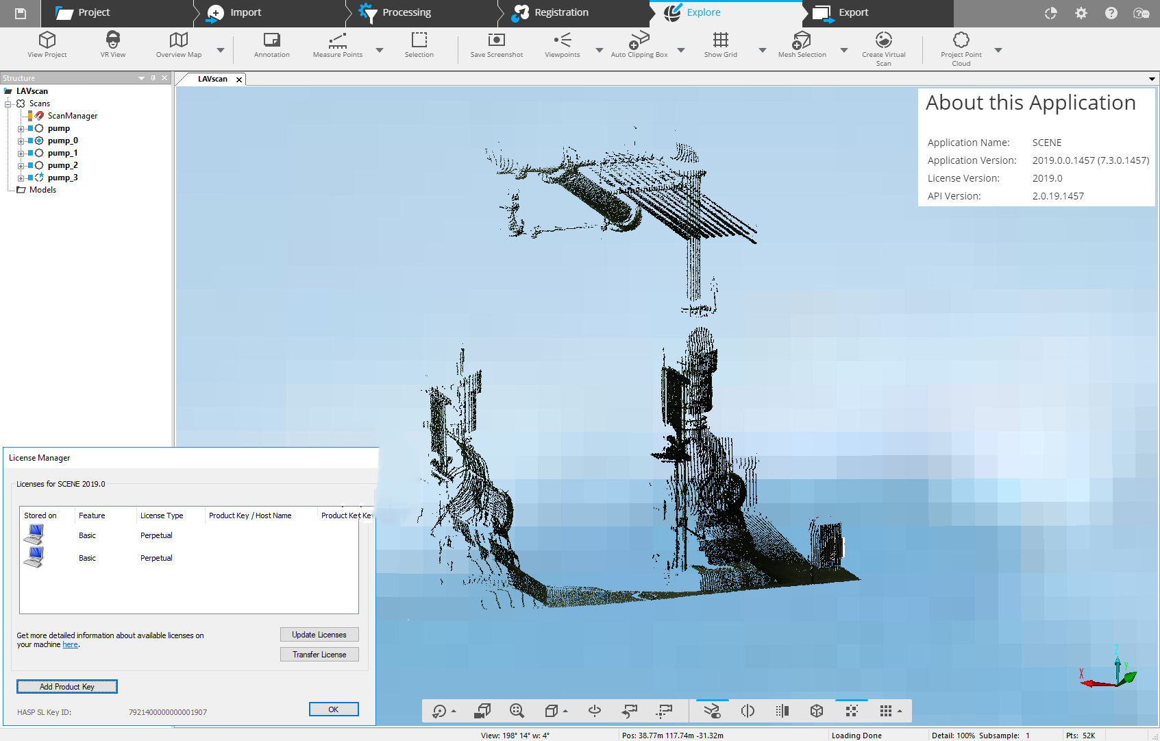
Task: Open the settings gear in top bar
Action: (x=1081, y=13)
